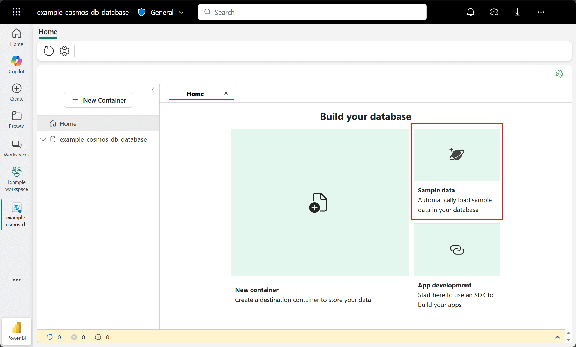Expand the General sensitivity dropdown
Viewport: 576px width, 347px height.
[x=181, y=12]
